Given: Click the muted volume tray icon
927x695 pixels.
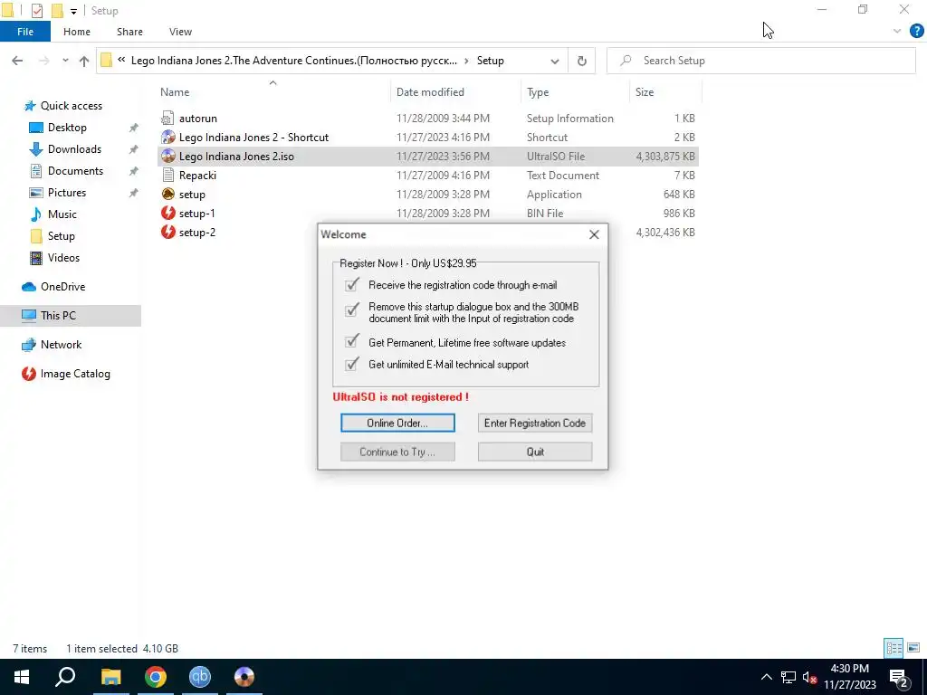Looking at the screenshot, I should [x=809, y=677].
